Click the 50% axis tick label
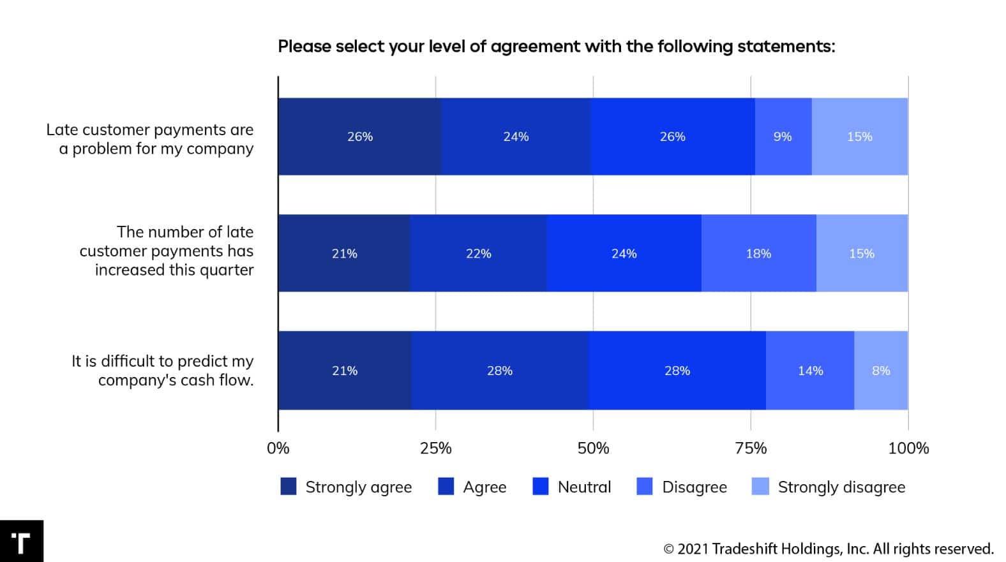Screen dimensions: 1006x562 click(593, 448)
